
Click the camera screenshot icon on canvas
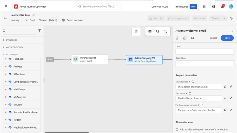click(150, 31)
